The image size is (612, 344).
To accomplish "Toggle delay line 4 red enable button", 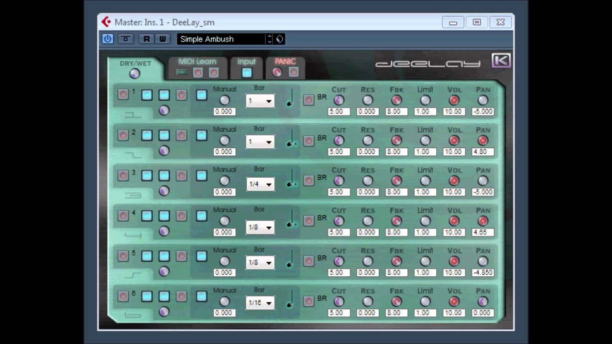I will (x=123, y=215).
